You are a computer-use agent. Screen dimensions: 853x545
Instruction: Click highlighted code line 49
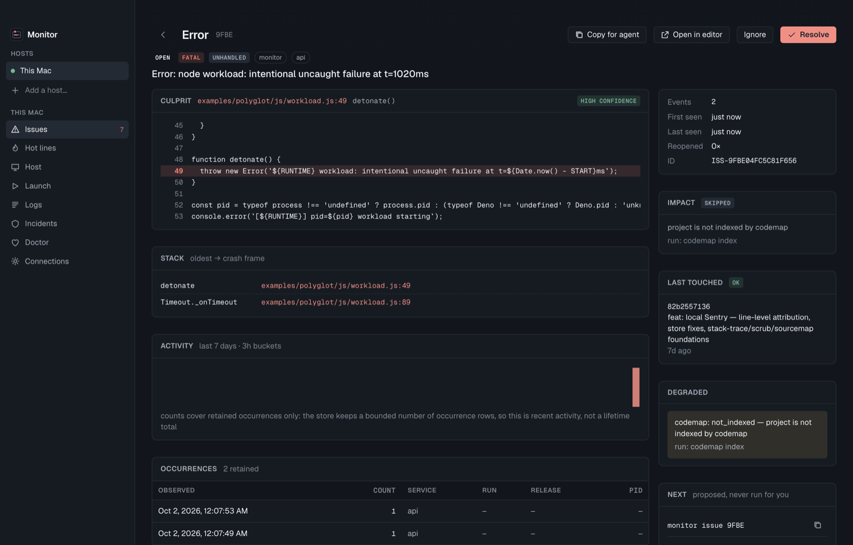[x=400, y=171]
